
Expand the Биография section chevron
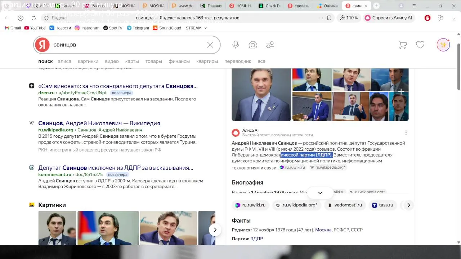(x=320, y=193)
